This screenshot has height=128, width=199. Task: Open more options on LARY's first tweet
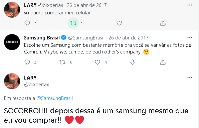[x=190, y=5]
